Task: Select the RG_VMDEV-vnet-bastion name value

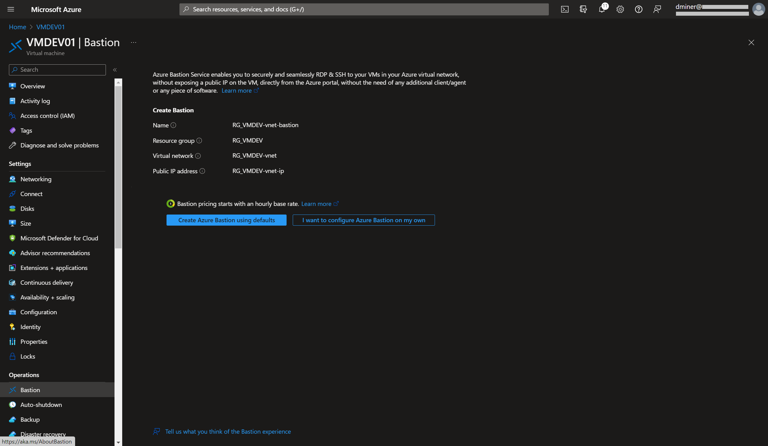Action: click(265, 125)
